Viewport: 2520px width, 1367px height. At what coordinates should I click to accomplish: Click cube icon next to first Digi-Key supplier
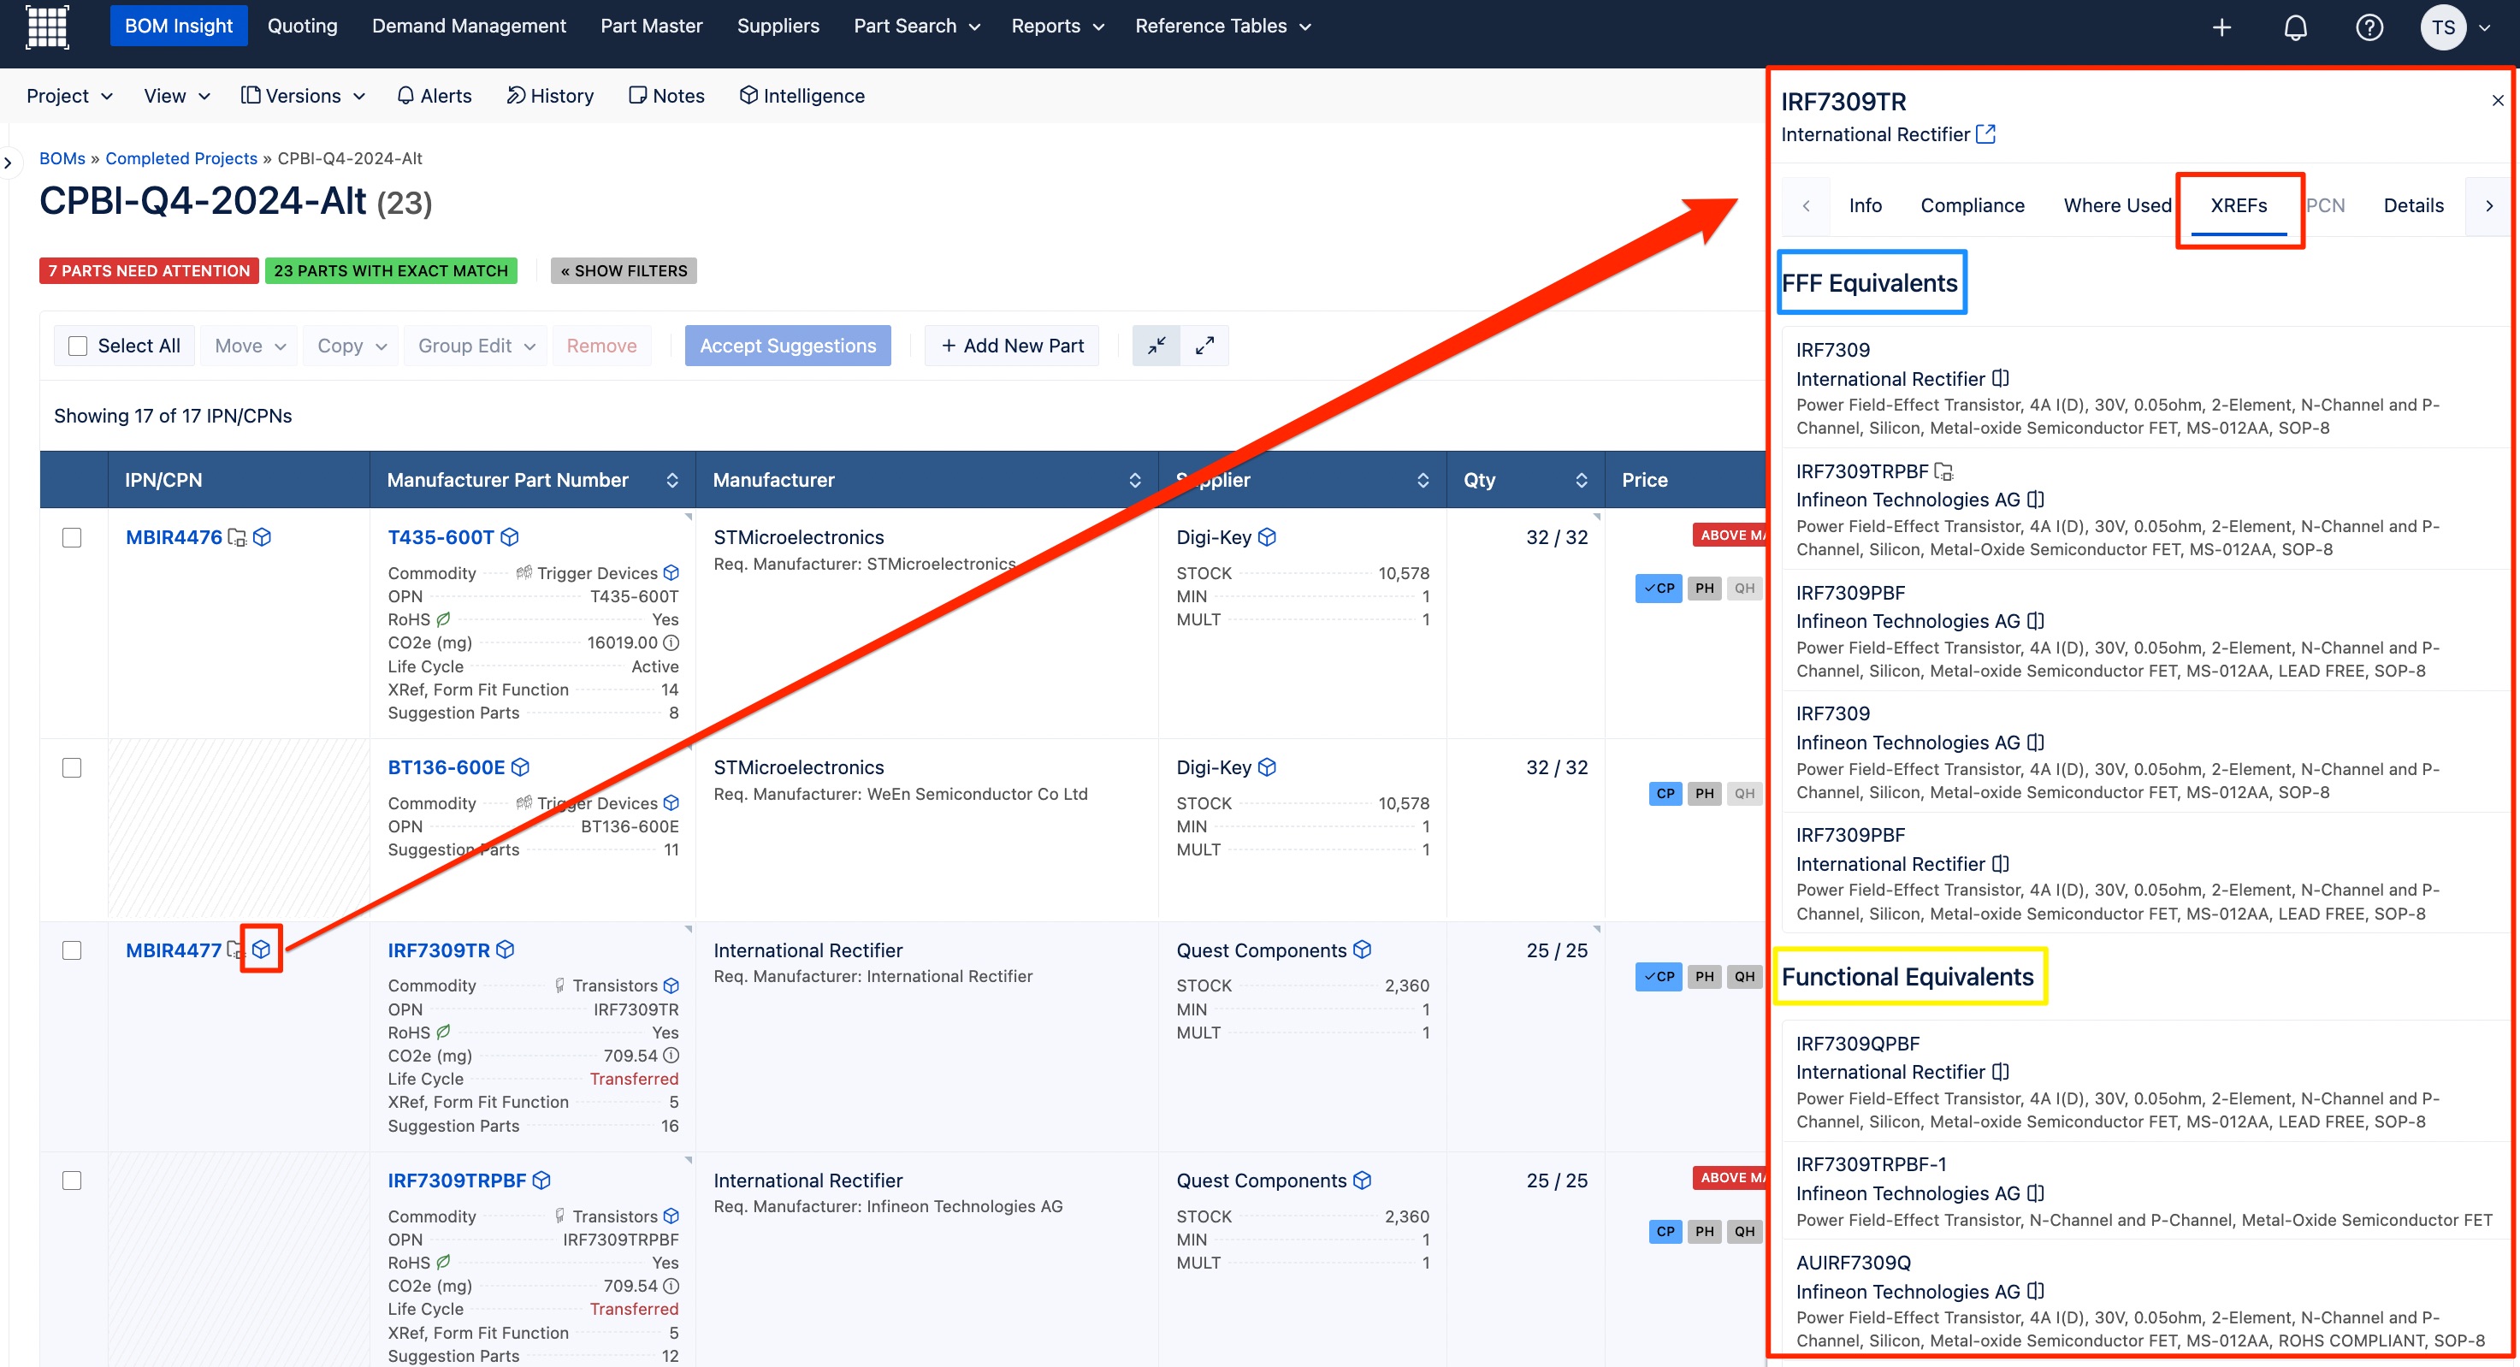click(1267, 537)
